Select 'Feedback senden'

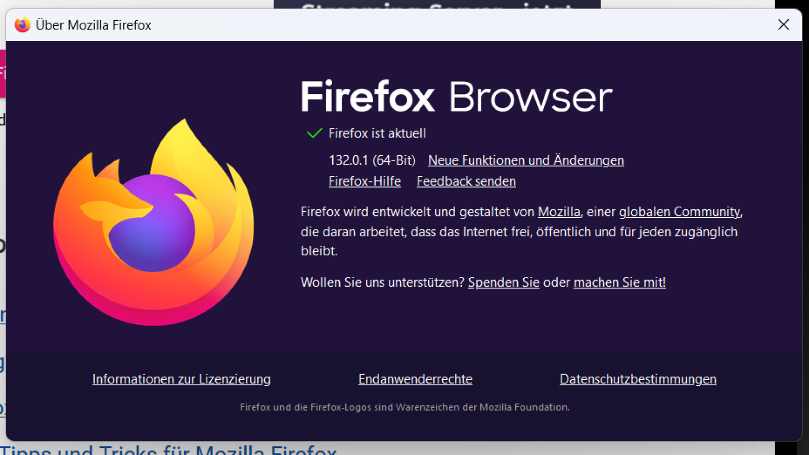pos(466,181)
